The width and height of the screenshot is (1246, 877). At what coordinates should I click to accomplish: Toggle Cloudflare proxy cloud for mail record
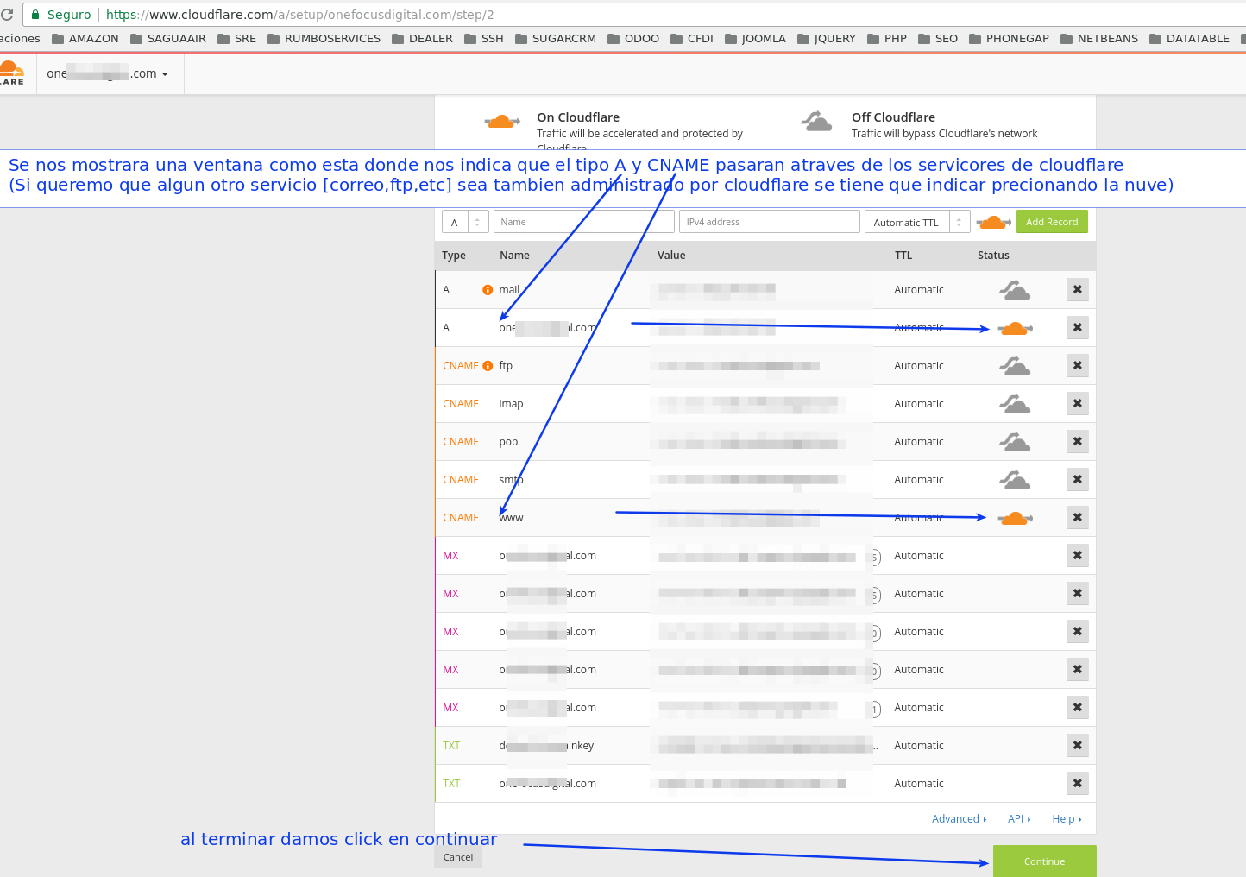[x=1015, y=290]
